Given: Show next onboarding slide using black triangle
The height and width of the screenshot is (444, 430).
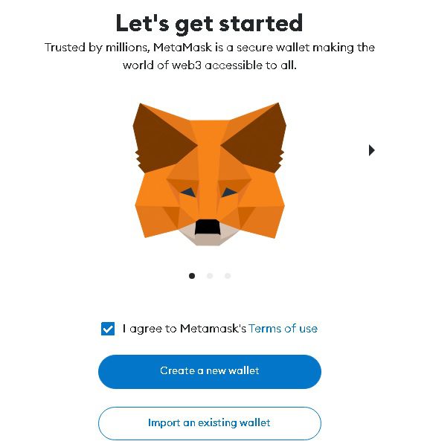Looking at the screenshot, I should click(372, 150).
